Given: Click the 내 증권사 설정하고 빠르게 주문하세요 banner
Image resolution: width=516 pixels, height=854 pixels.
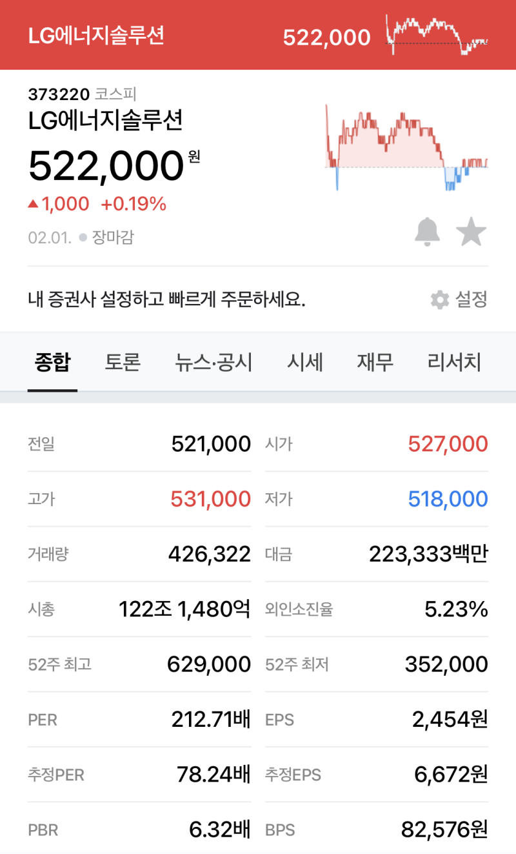Looking at the screenshot, I should pos(166,300).
